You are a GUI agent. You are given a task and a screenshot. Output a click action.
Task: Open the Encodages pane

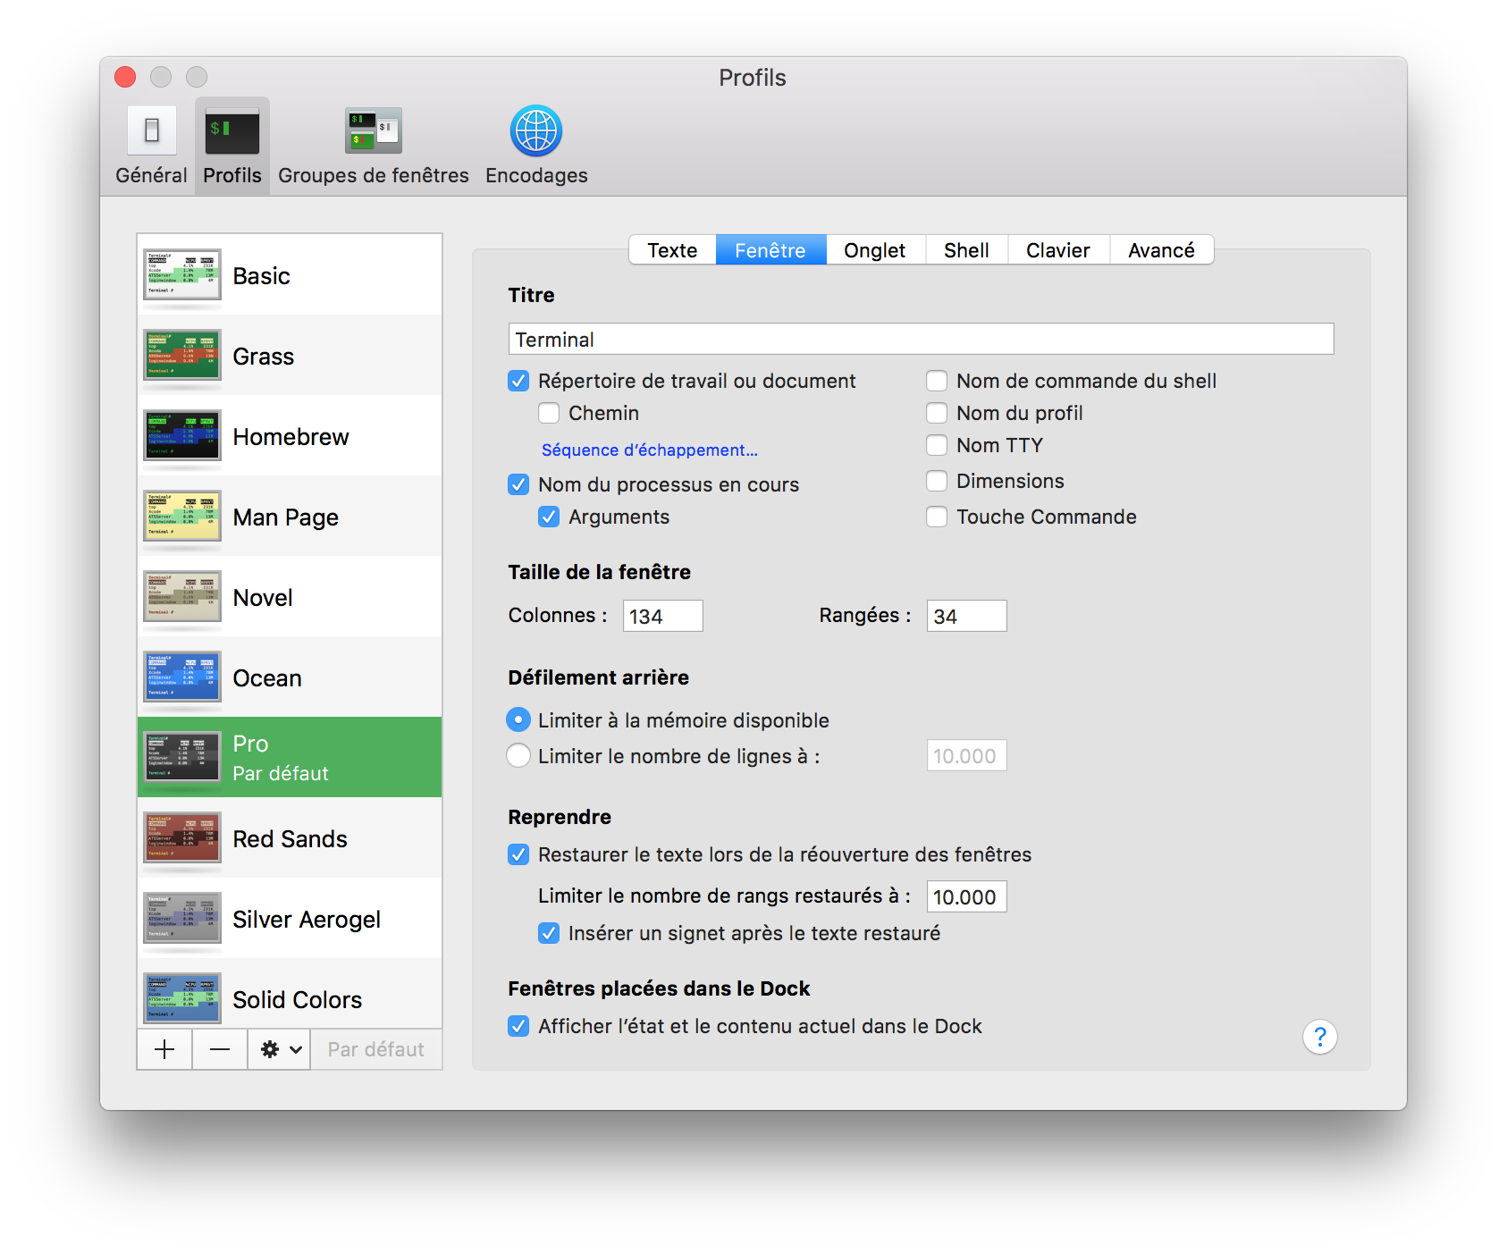(x=535, y=143)
